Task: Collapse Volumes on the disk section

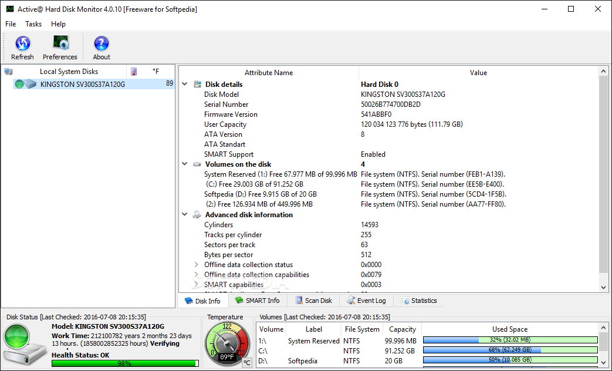Action: pyautogui.click(x=185, y=164)
